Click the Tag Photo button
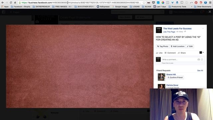This screenshot has height=120, width=213. pos(163,46)
